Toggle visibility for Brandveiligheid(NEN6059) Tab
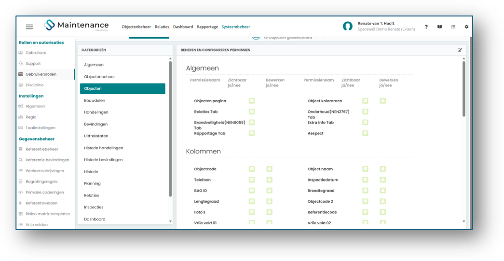Viewport: 504px width, 261px height. tap(252, 123)
